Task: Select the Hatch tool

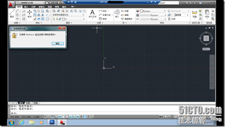Action: point(24,18)
